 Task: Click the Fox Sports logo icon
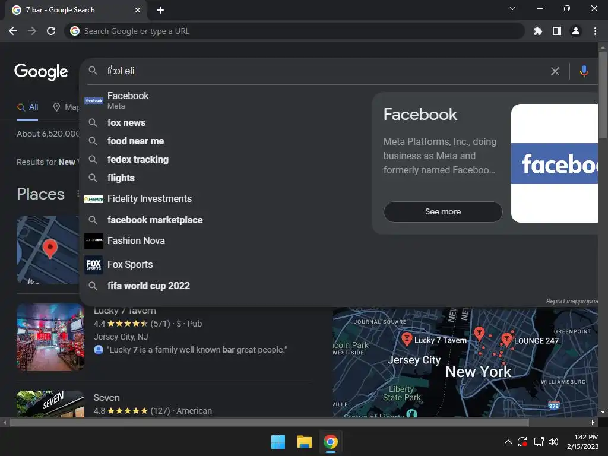tap(94, 264)
